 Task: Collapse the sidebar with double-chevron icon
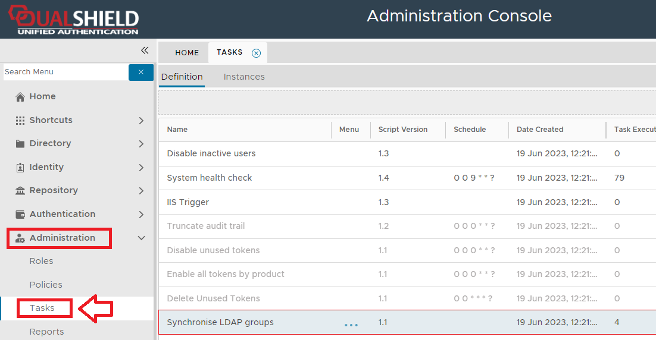(x=144, y=51)
